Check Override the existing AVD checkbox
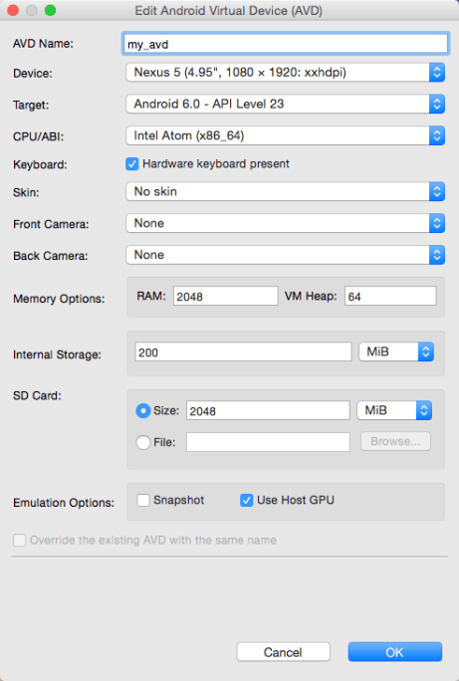The width and height of the screenshot is (459, 681). (20, 541)
